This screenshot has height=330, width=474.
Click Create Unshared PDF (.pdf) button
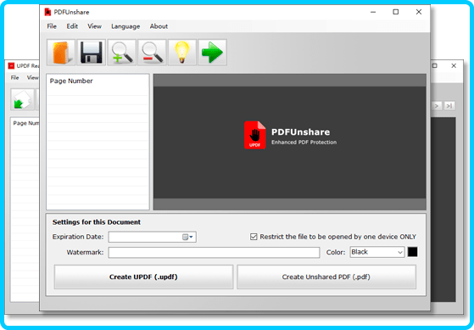[x=326, y=277]
